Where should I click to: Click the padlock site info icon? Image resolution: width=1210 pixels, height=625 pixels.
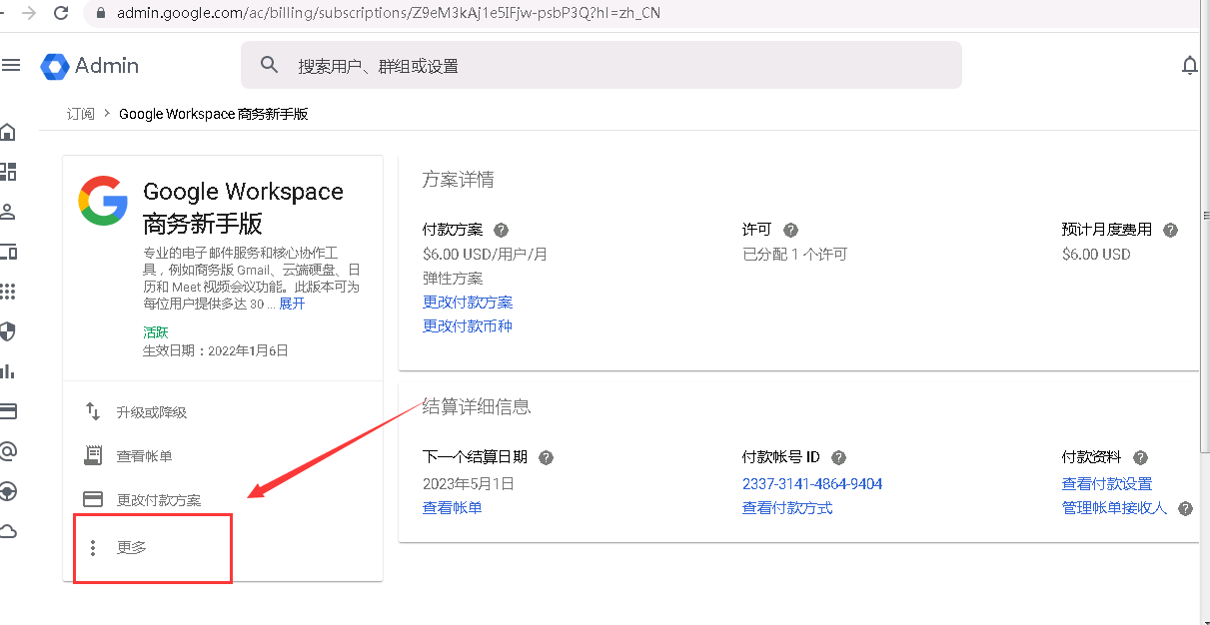101,13
